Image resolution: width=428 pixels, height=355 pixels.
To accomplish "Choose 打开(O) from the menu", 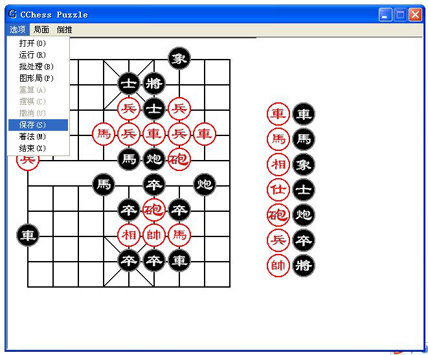I will click(x=32, y=43).
